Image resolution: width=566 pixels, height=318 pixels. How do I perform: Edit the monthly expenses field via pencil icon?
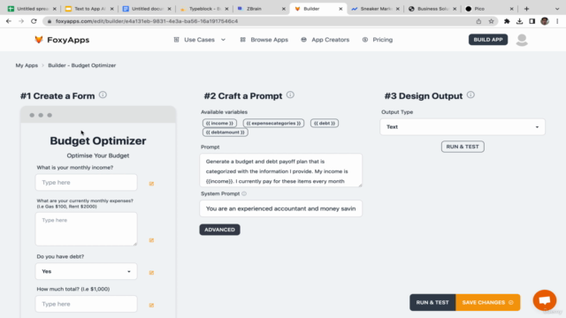(x=151, y=240)
